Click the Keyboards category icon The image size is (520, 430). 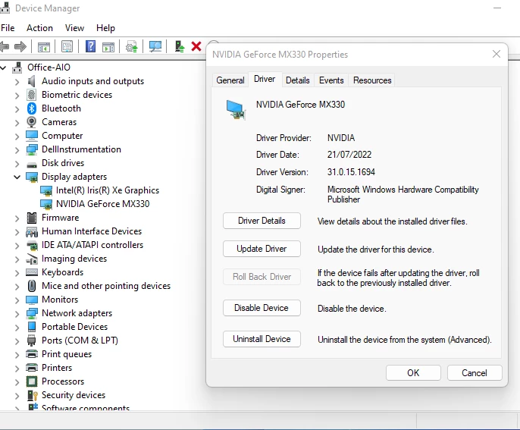point(32,272)
